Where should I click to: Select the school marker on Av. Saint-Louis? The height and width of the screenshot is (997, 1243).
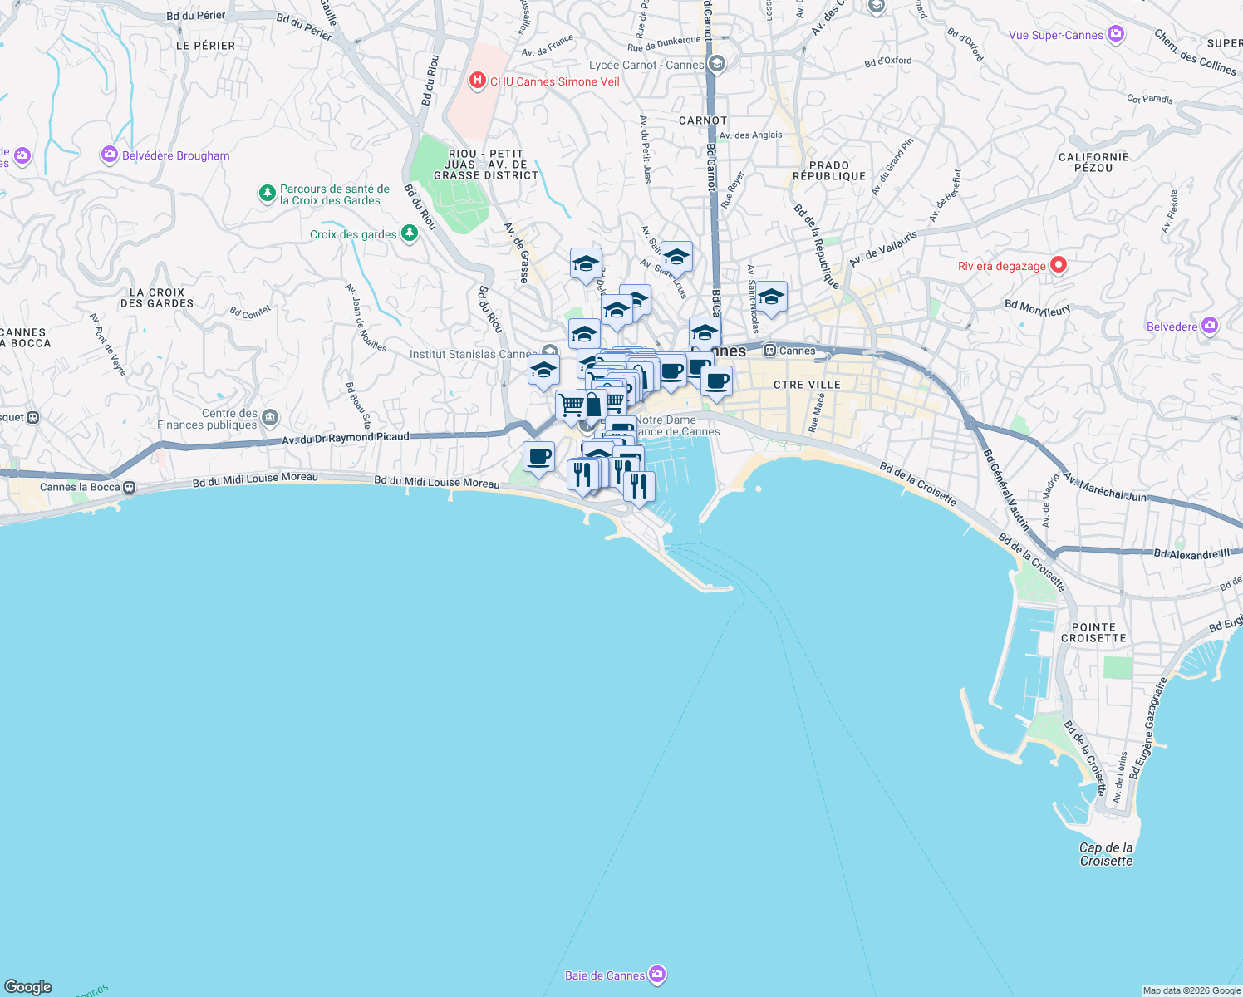pos(676,259)
